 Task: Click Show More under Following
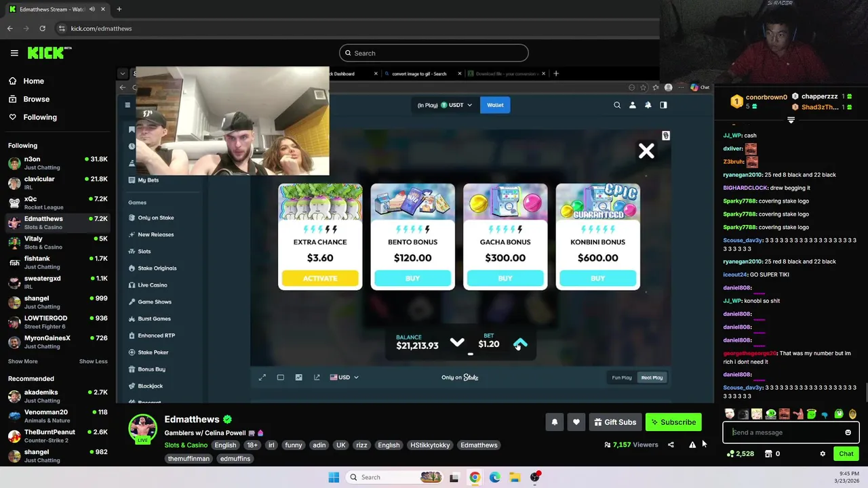(22, 361)
